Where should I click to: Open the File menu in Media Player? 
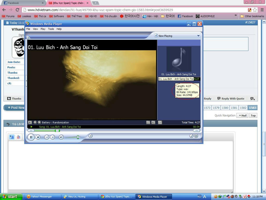pyautogui.click(x=28, y=29)
